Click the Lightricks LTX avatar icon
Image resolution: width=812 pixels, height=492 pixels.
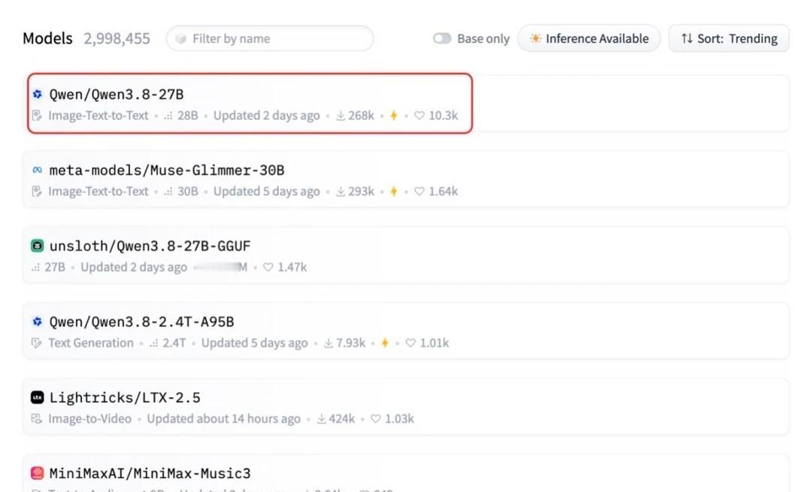38,397
